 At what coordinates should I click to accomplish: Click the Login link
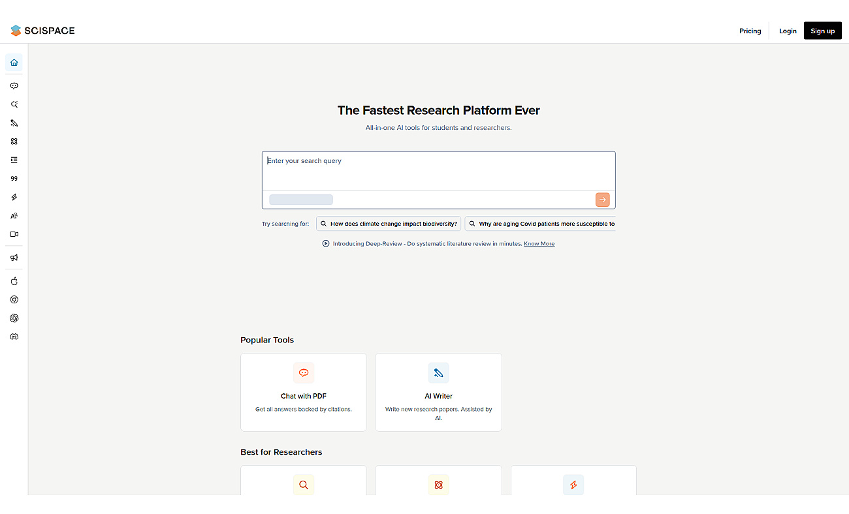[x=788, y=31]
